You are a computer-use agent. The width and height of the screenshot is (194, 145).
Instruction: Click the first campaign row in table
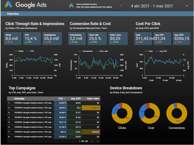click(x=32, y=103)
